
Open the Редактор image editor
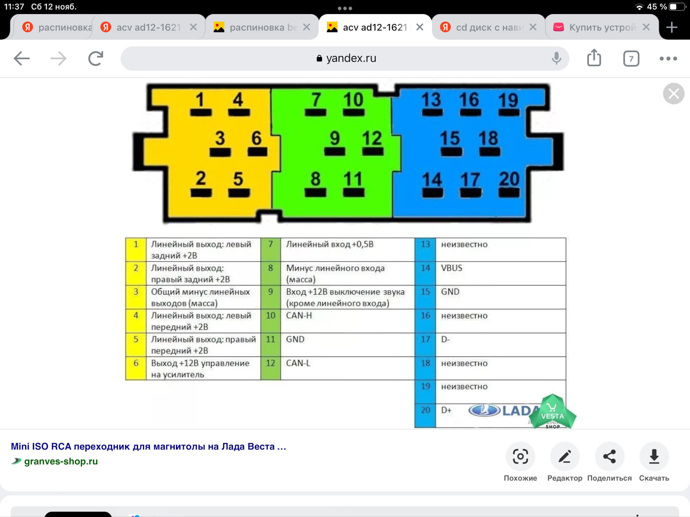(565, 457)
